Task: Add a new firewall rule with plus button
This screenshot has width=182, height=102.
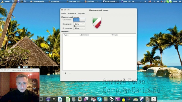Action: [x=65, y=73]
